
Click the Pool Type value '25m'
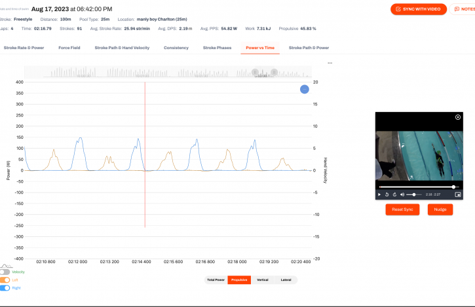click(x=105, y=20)
